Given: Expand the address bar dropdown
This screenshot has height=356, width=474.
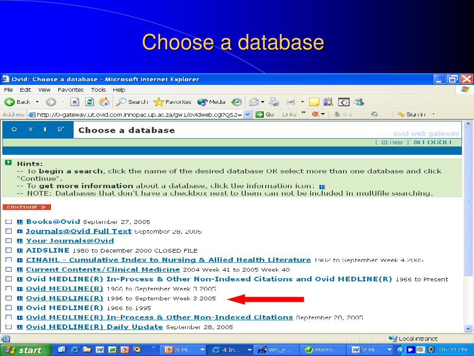Looking at the screenshot, I should [x=248, y=114].
